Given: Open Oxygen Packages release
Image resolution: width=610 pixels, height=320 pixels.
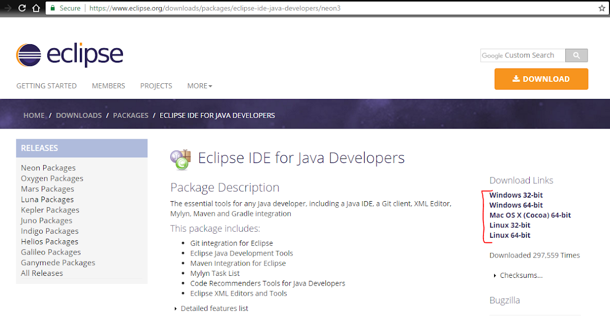Looking at the screenshot, I should pyautogui.click(x=52, y=178).
